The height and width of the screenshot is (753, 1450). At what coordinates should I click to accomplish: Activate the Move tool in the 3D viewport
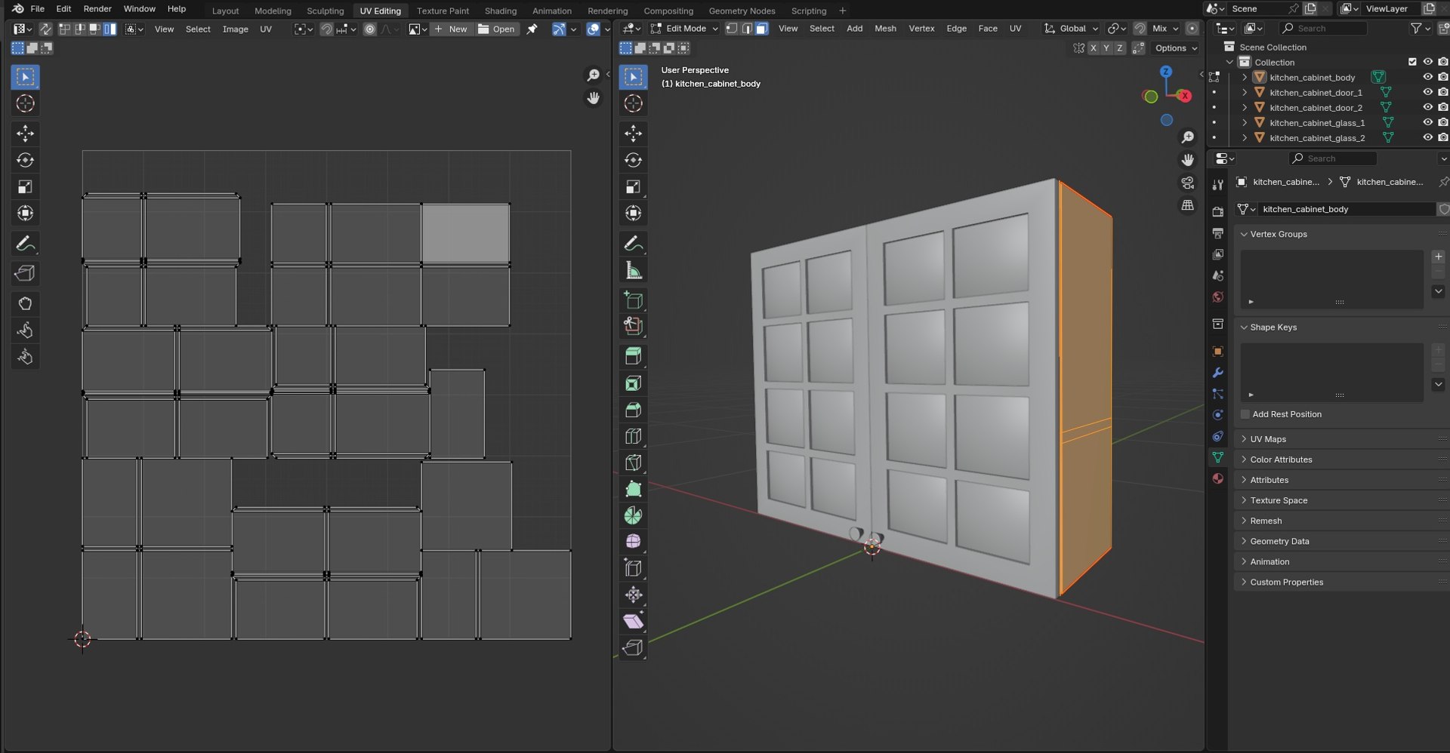pos(633,134)
